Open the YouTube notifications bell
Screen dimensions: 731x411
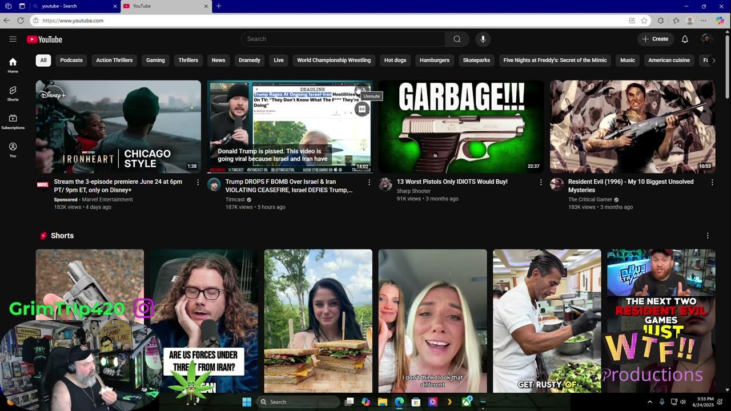[x=685, y=39]
